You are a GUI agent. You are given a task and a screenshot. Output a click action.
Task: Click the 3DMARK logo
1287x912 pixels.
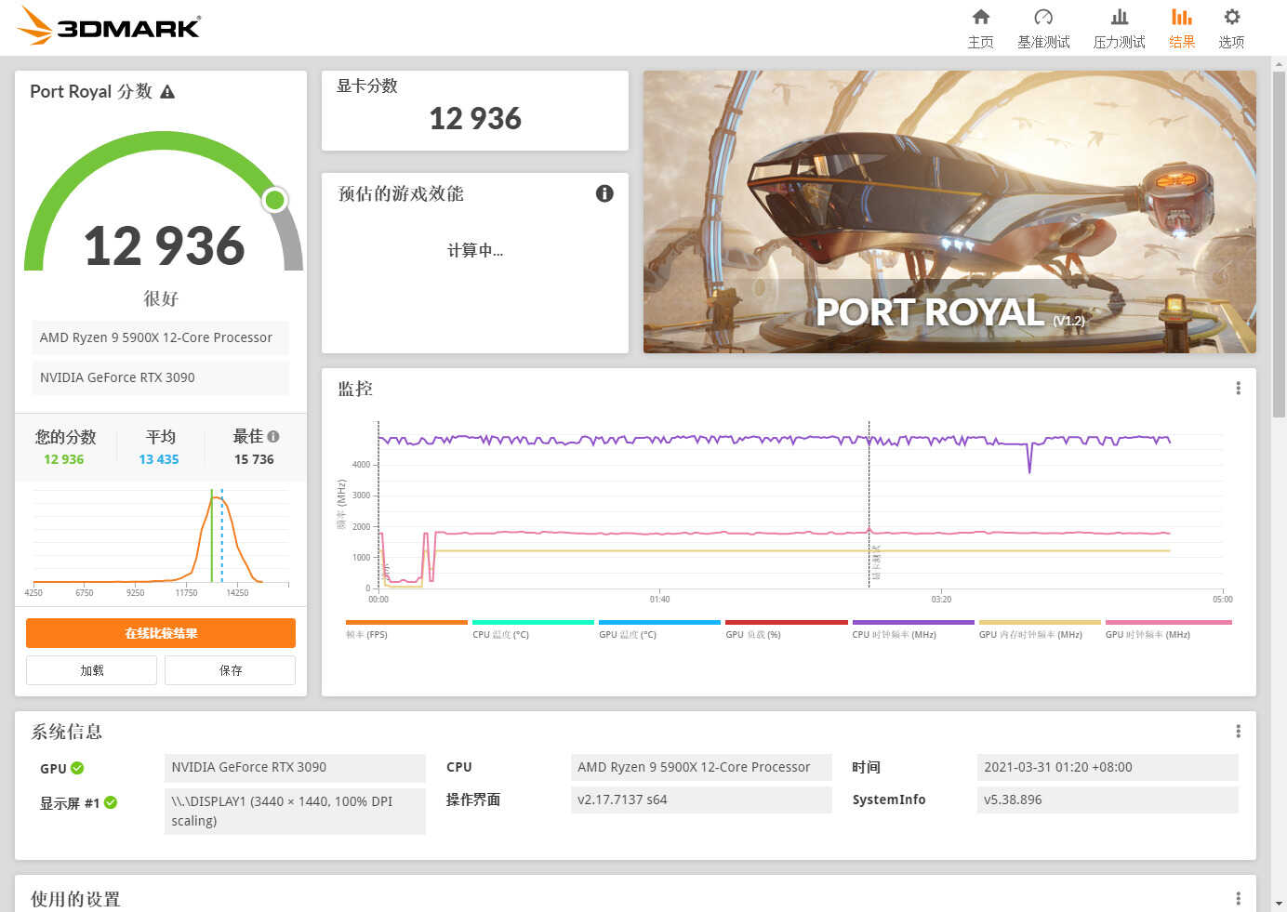[x=109, y=26]
